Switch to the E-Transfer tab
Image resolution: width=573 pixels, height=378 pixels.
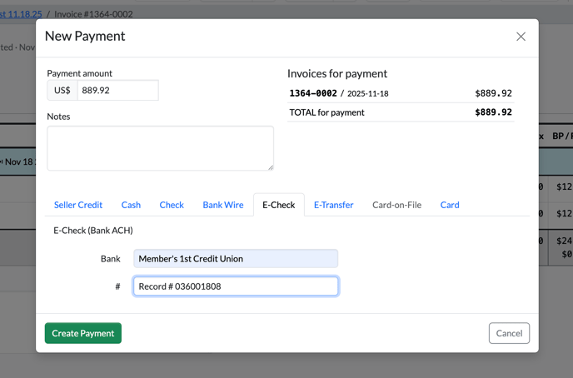pyautogui.click(x=333, y=205)
